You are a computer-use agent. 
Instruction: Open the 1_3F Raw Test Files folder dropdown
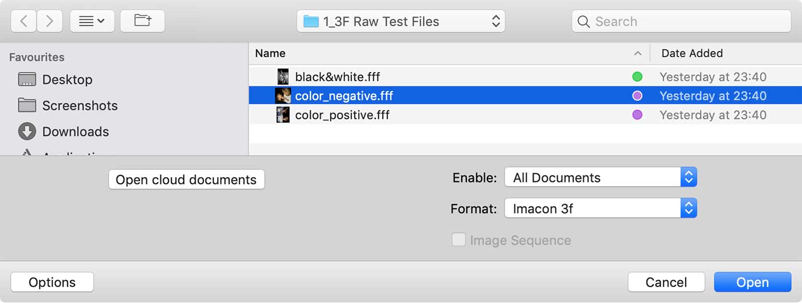[x=401, y=22]
